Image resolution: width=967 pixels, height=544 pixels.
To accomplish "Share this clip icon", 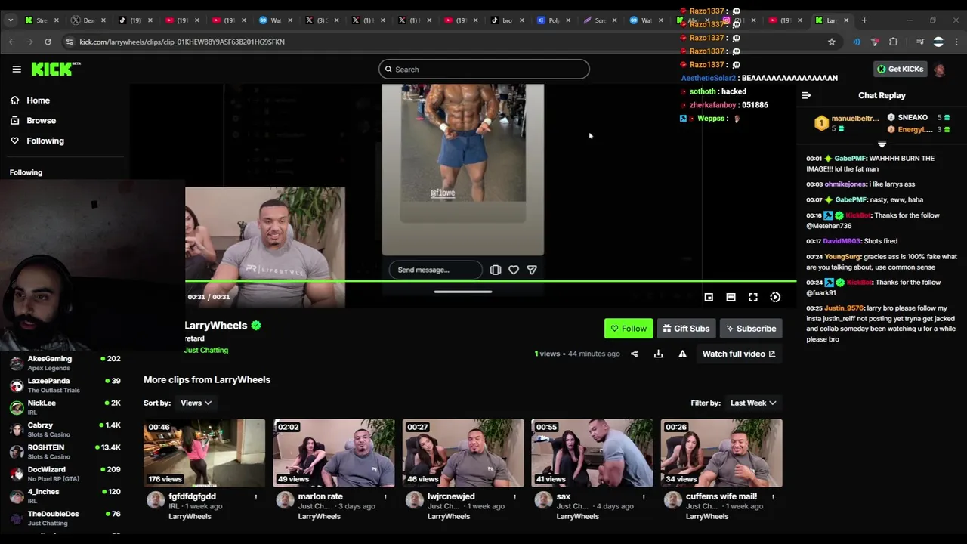I will click(635, 354).
